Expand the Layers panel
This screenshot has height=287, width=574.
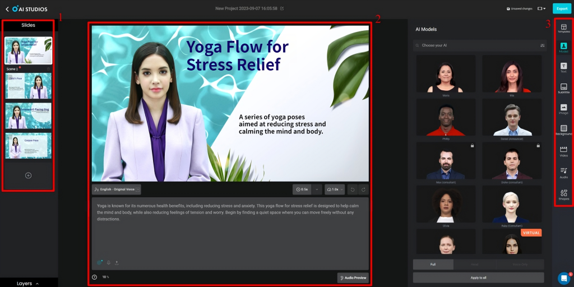tap(28, 283)
